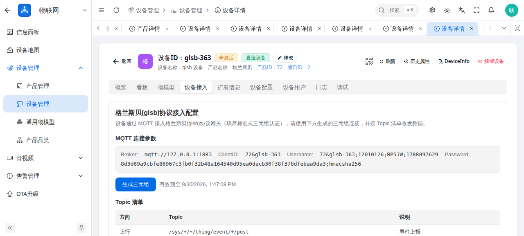The height and width of the screenshot is (236, 524).
Task: Switch to the 扩展信息 tab
Action: coord(229,87)
